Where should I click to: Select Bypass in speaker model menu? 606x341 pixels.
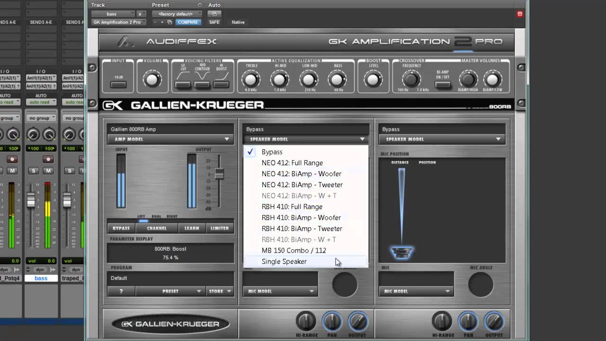tap(306, 152)
